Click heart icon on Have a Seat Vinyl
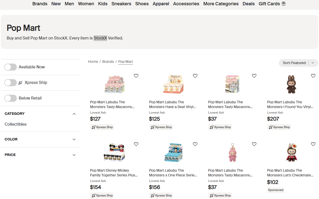Image resolution: width=319 pixels, height=199 pixels. (x=195, y=76)
